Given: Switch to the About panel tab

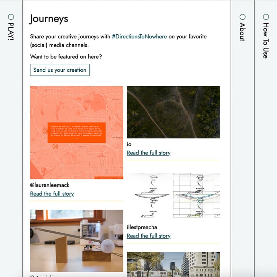Looking at the screenshot, I should point(242,32).
